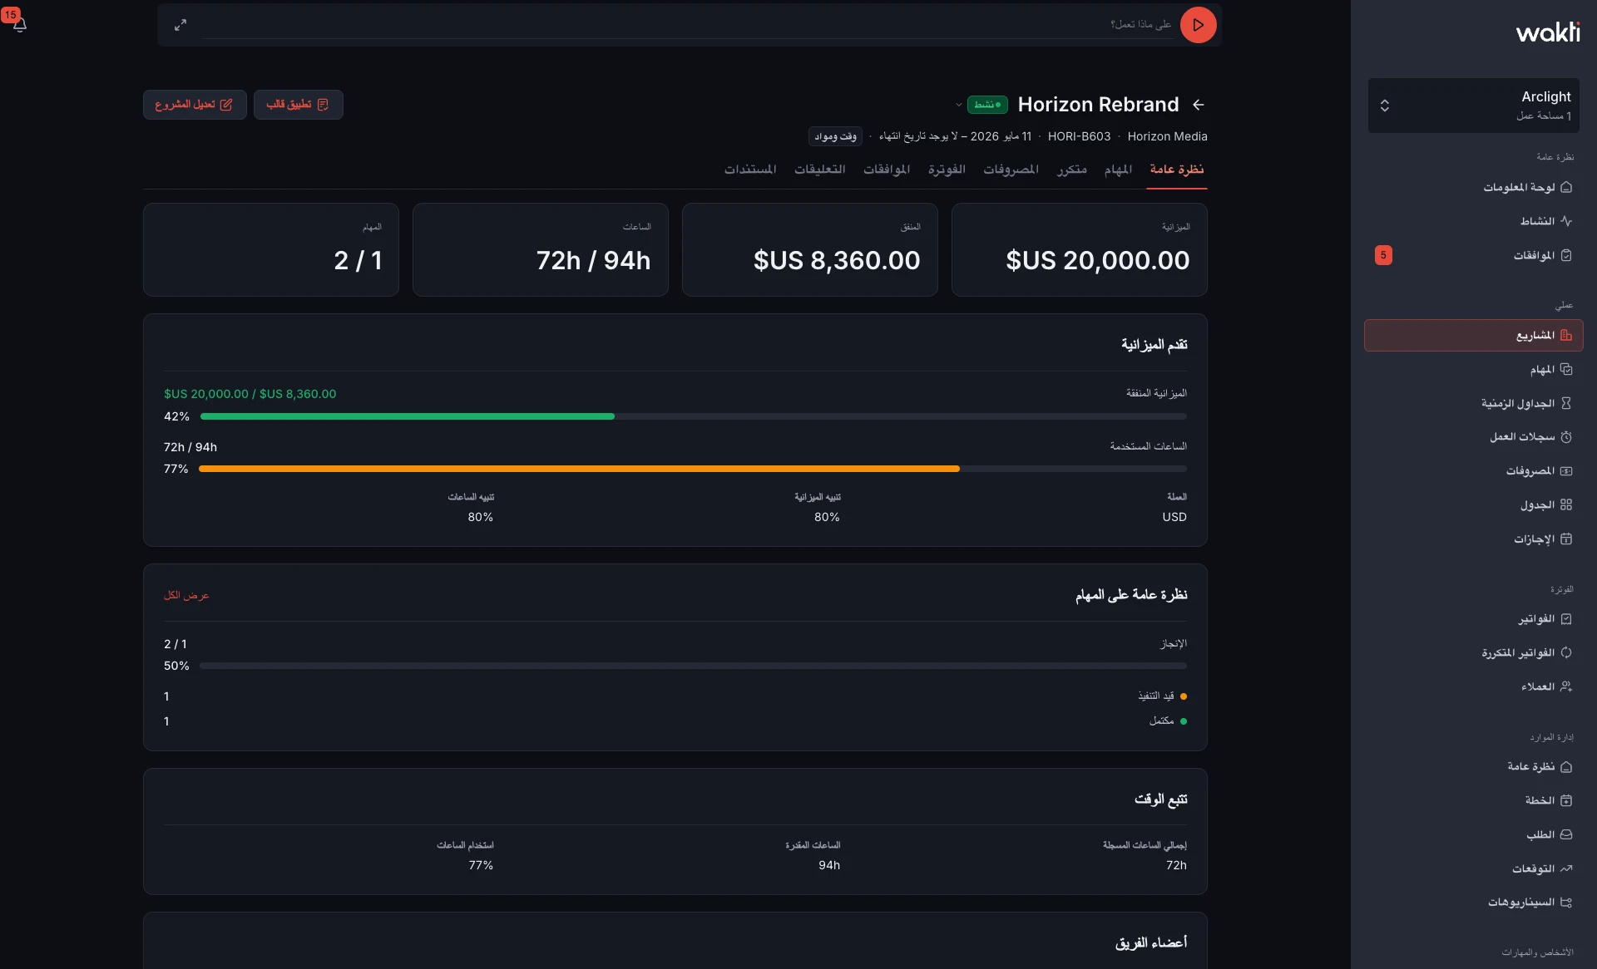Click the تطبيق قالب apply template button
1597x969 pixels.
tap(298, 105)
